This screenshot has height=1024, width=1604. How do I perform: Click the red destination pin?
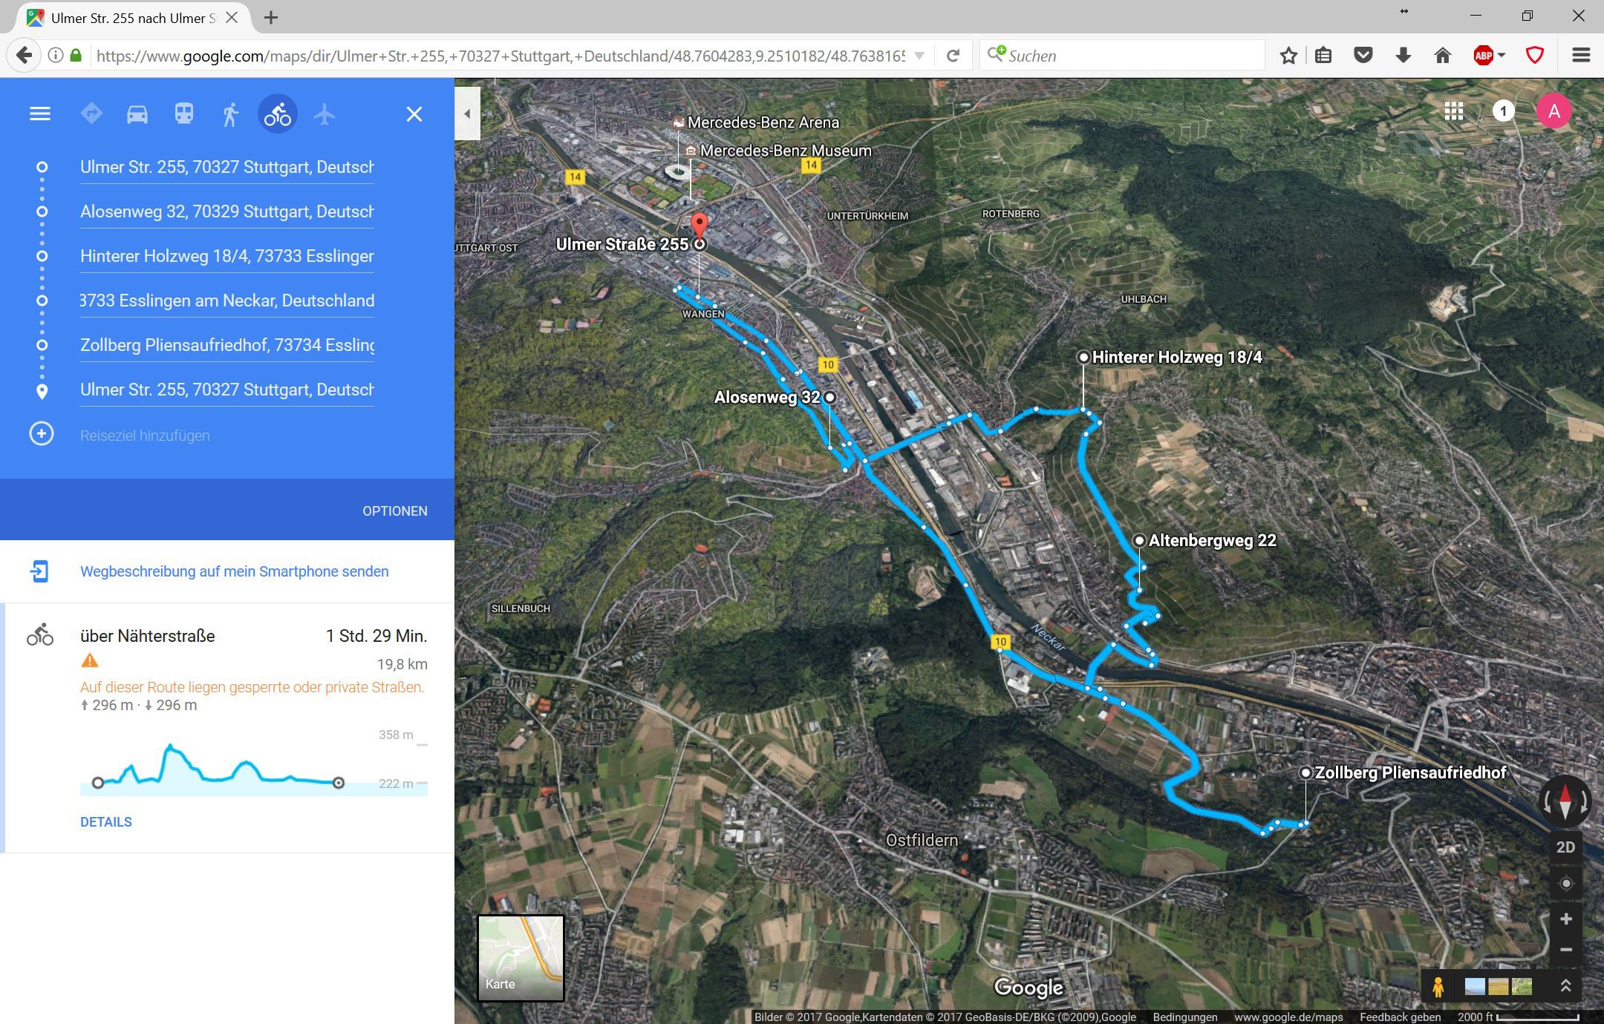click(x=699, y=226)
